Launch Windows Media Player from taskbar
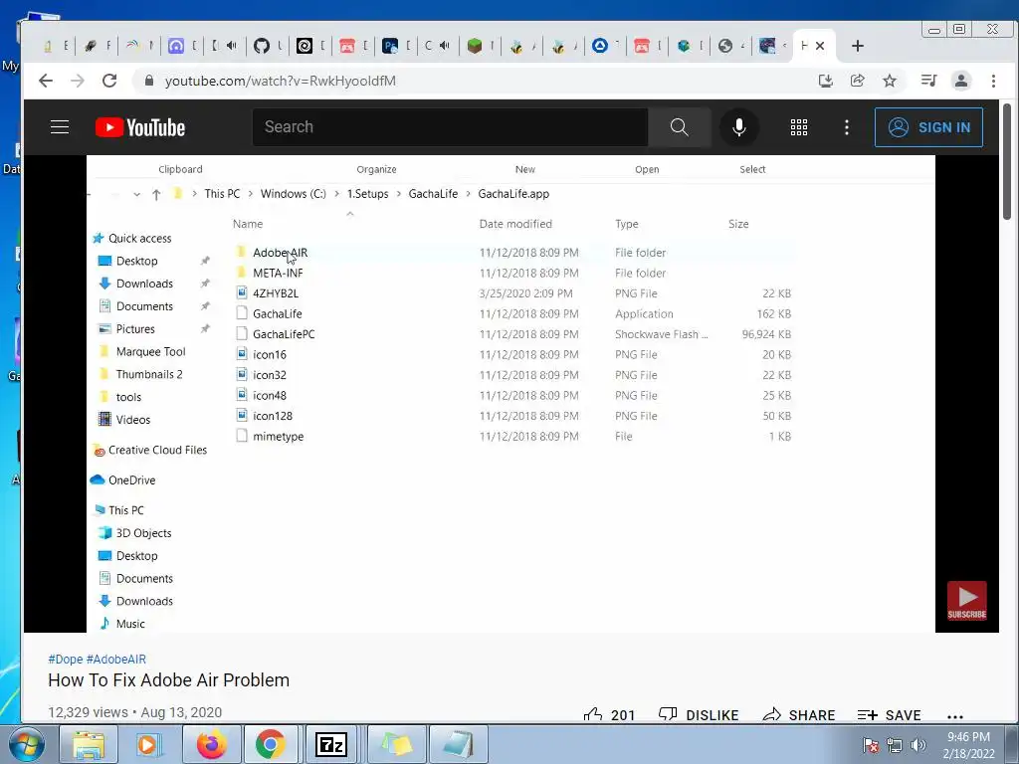Viewport: 1019px width, 764px height. (x=148, y=744)
